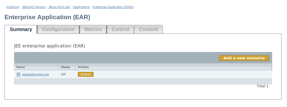
Task: Switch to the Summary tab
Action: coord(21,30)
